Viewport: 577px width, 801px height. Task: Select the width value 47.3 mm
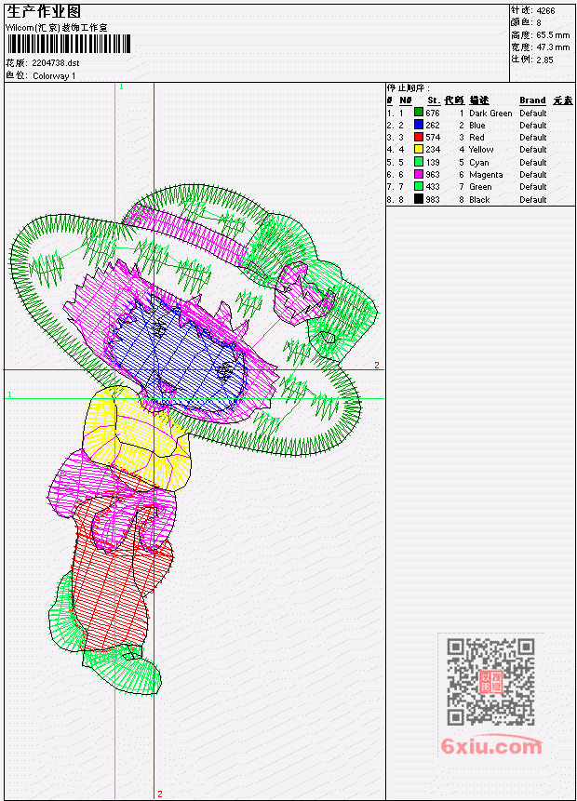[x=553, y=47]
